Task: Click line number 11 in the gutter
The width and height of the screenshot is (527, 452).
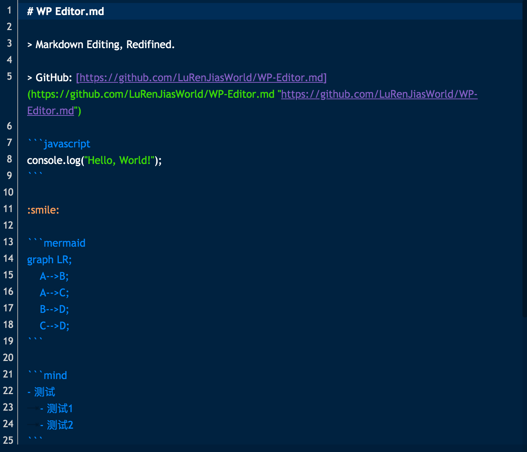Action: (8, 209)
